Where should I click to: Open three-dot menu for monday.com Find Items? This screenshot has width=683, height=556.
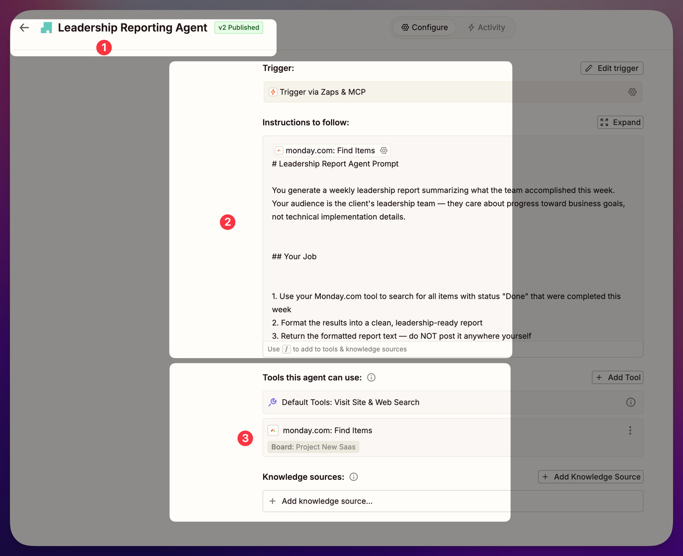click(630, 430)
